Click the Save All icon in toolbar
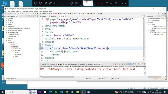The image size is (168, 94). (11, 14)
